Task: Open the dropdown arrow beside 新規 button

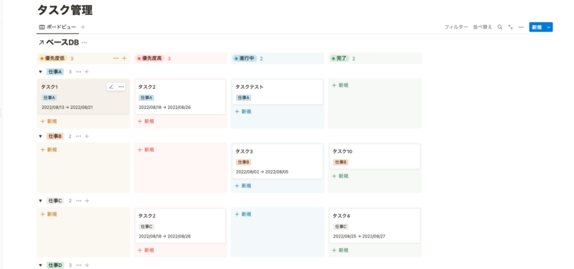Action: click(548, 27)
